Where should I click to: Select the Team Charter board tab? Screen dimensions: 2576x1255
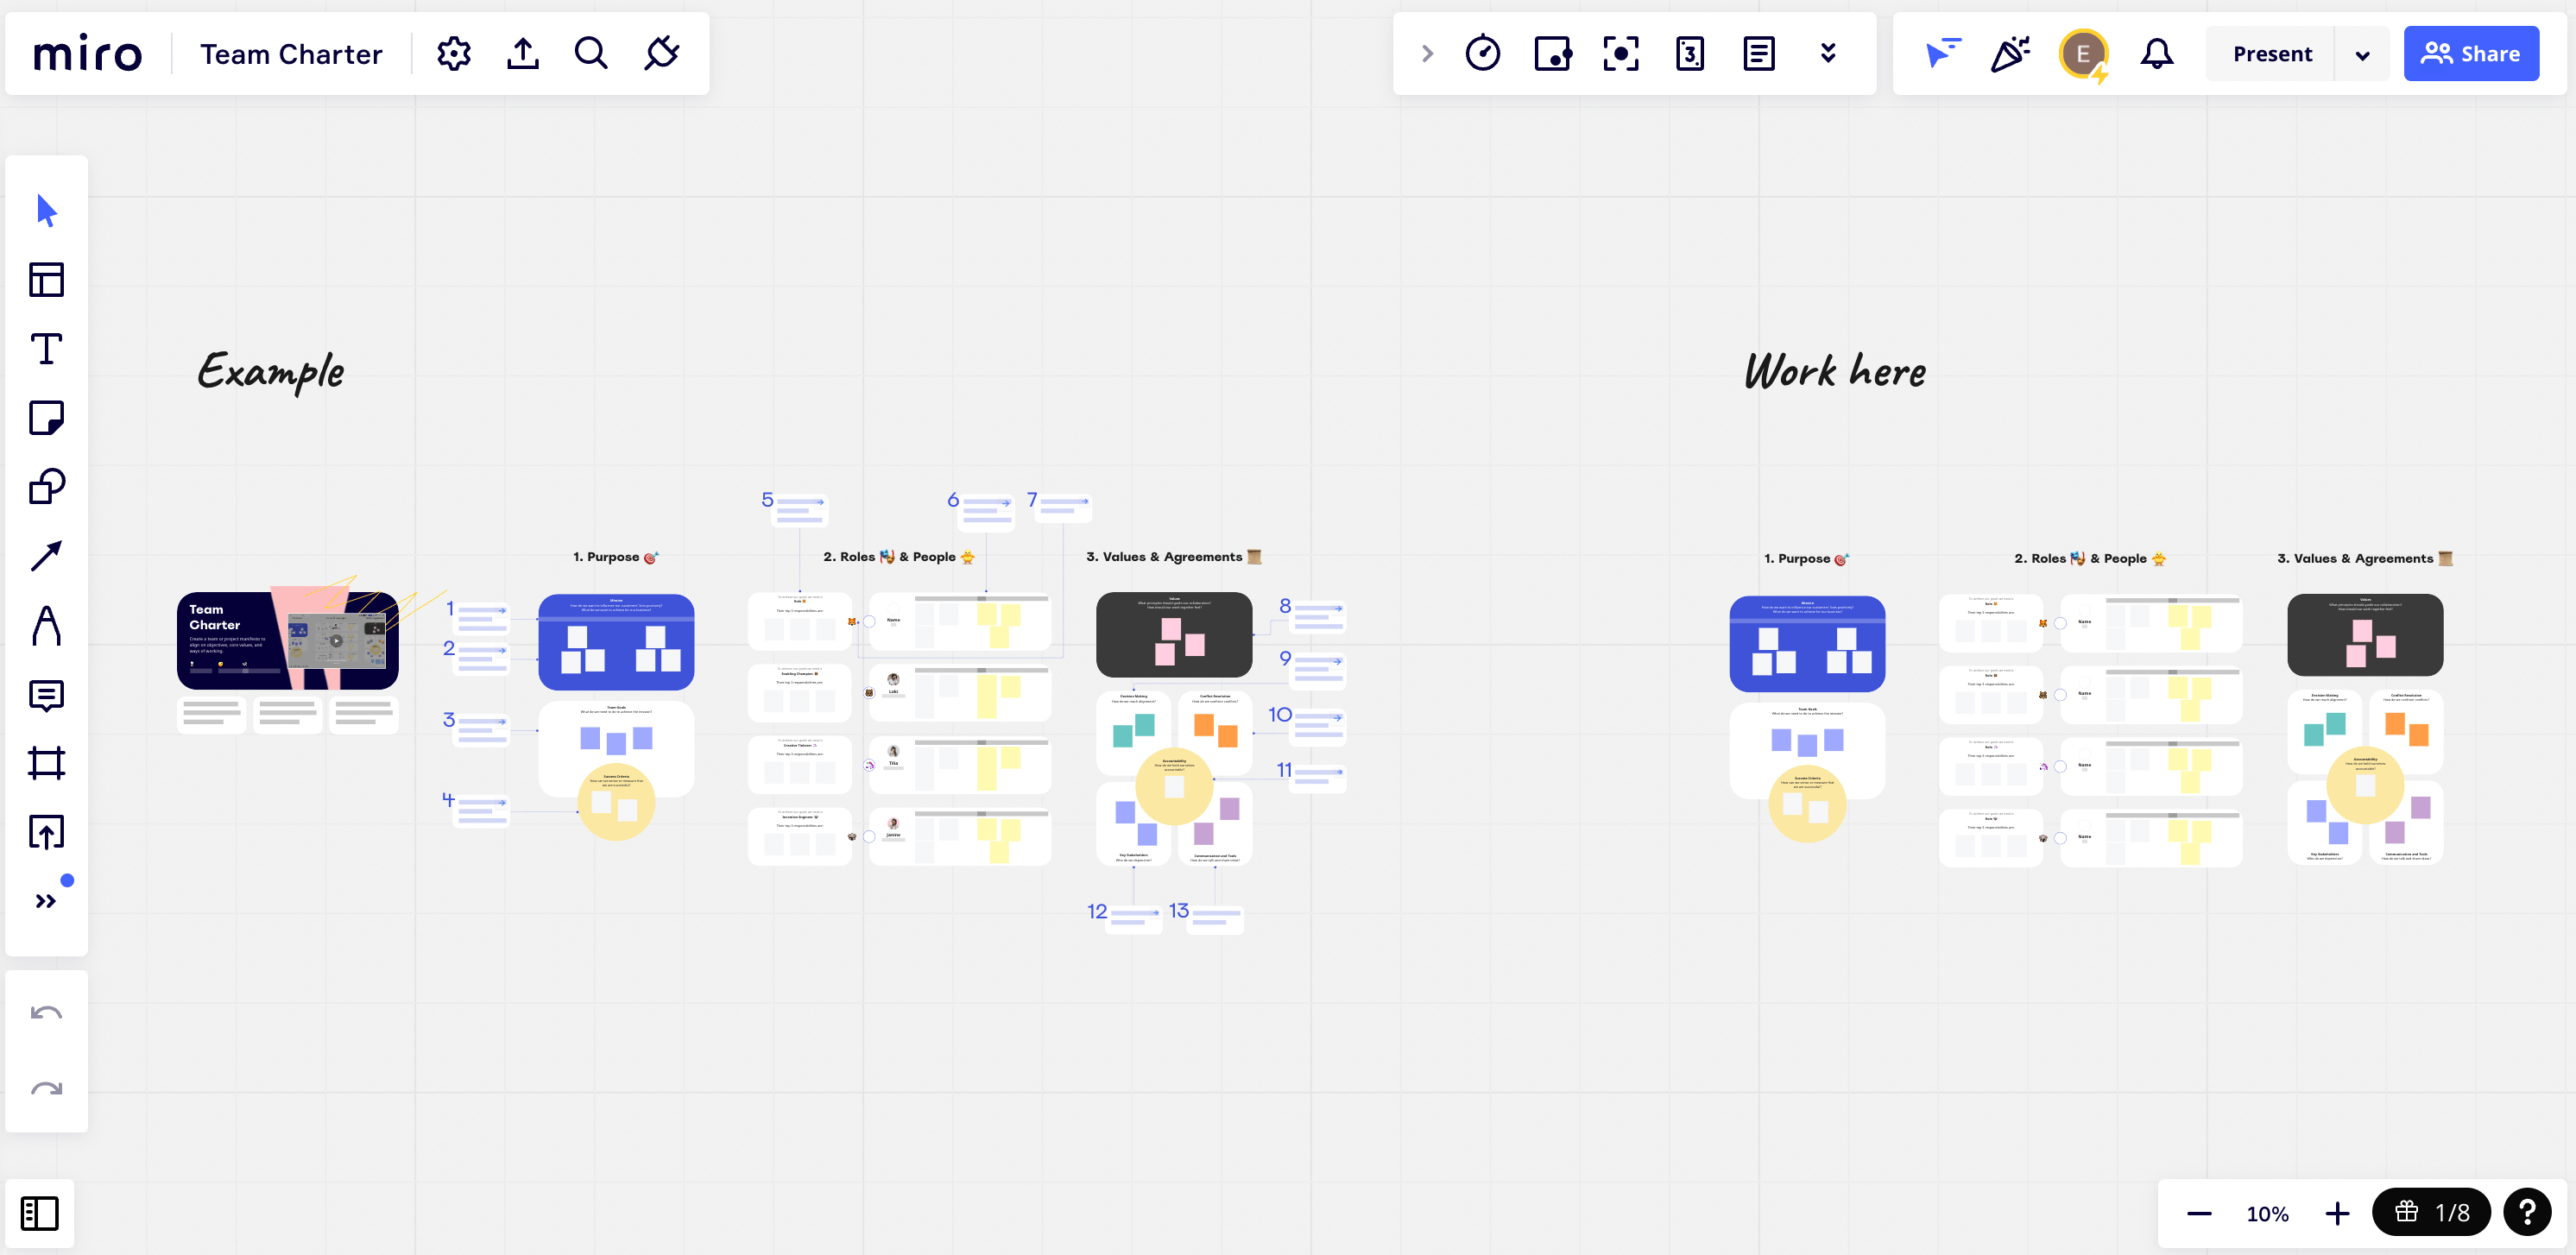291,53
